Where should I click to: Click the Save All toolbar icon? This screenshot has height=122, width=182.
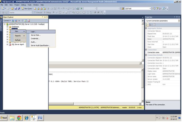click(19, 9)
